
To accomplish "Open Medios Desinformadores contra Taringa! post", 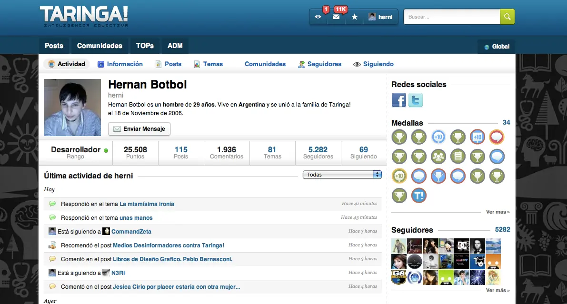I will 169,245.
